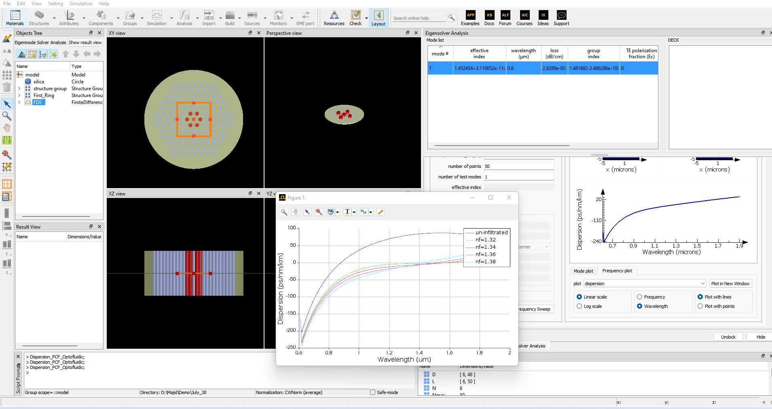The width and height of the screenshot is (772, 409).
Task: Enable the Safe-mode checkbox
Action: [372, 392]
